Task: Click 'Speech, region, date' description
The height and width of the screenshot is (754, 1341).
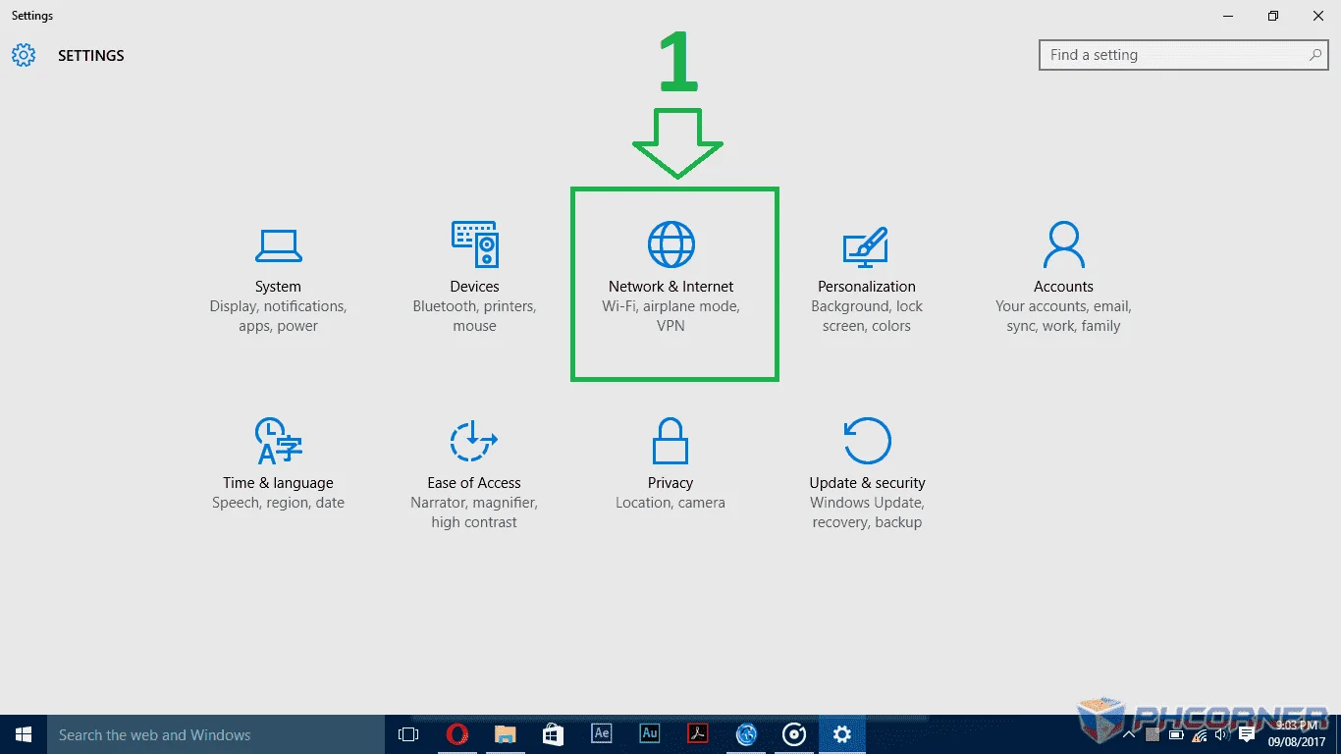Action: tap(278, 503)
